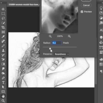Open the Libraries panel icon
The height and width of the screenshot is (103, 103).
click(101, 13)
